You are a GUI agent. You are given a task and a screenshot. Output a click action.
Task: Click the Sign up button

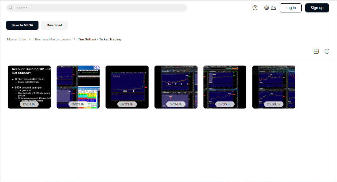(317, 8)
